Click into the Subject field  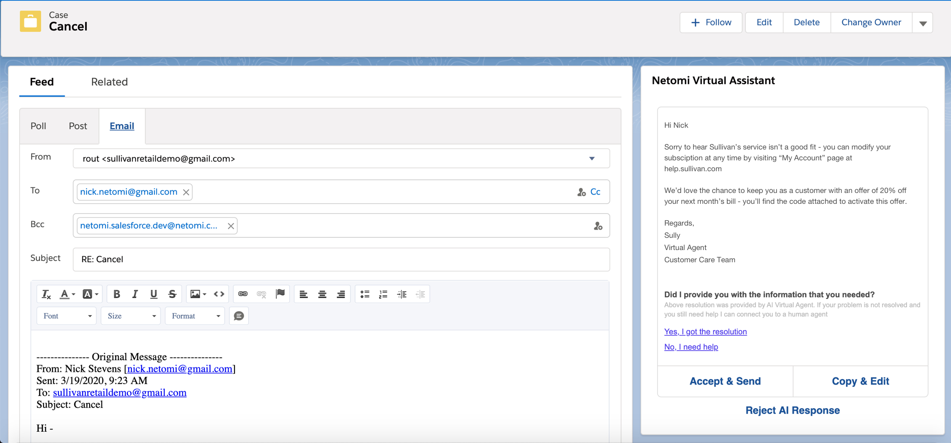tap(341, 260)
